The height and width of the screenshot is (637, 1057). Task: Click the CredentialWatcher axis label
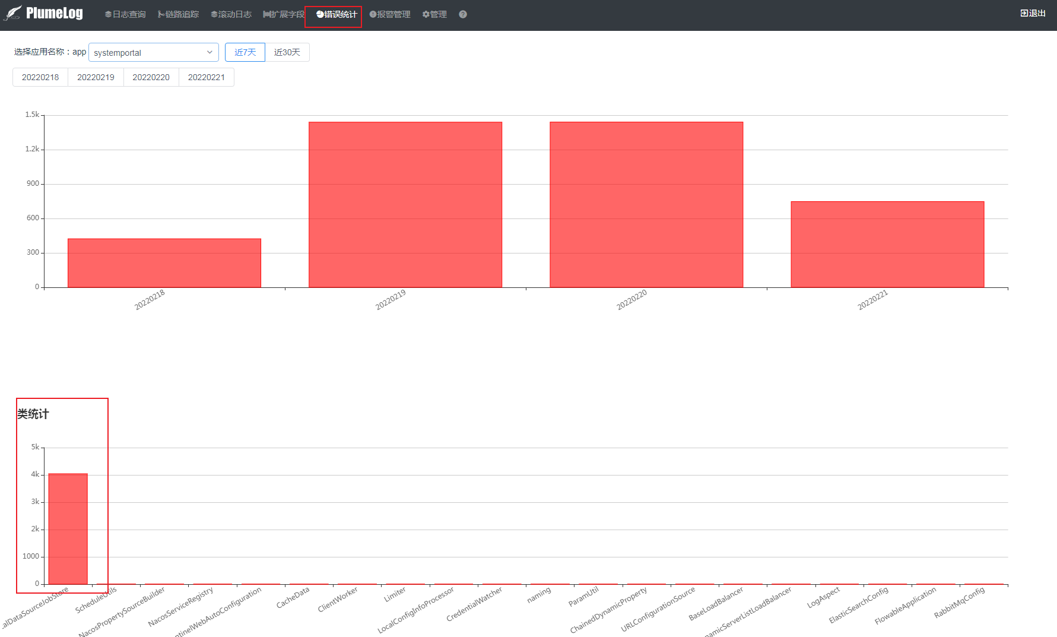474,604
